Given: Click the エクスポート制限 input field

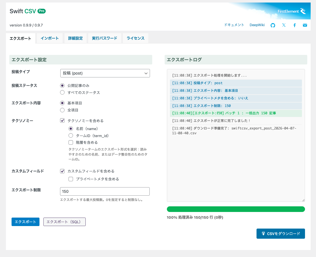Looking at the screenshot, I should (105, 191).
